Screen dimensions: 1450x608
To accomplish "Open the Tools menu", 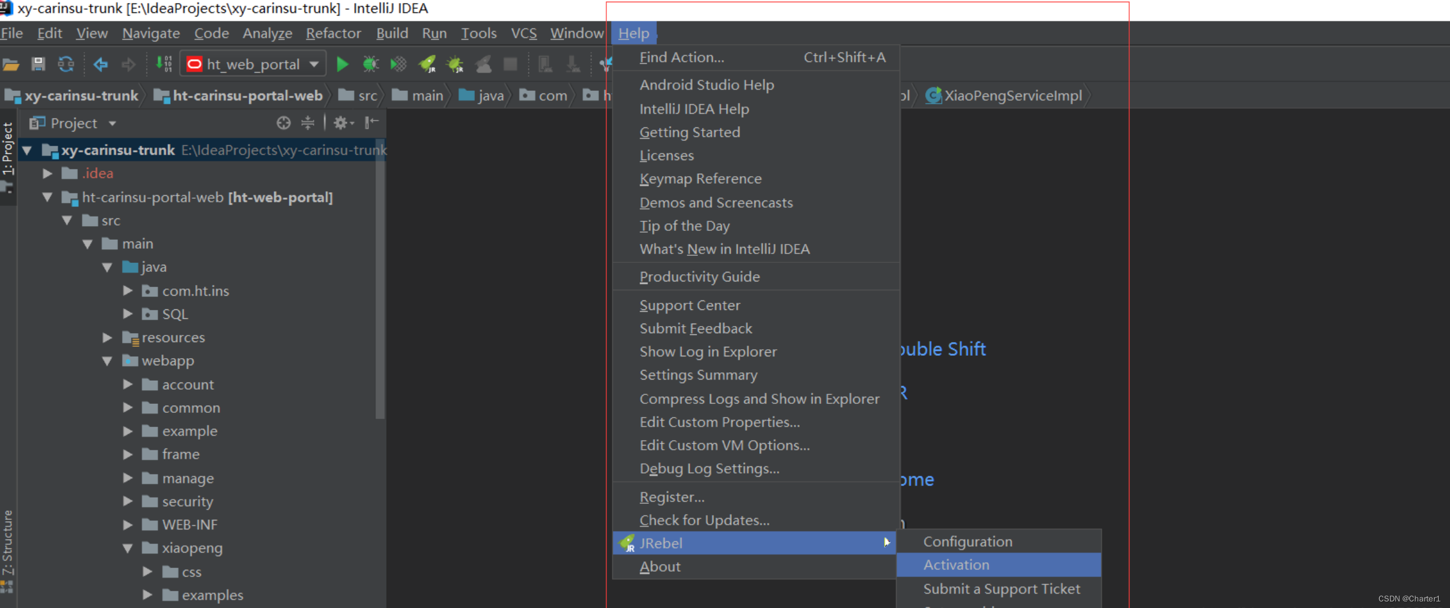I will [x=478, y=33].
